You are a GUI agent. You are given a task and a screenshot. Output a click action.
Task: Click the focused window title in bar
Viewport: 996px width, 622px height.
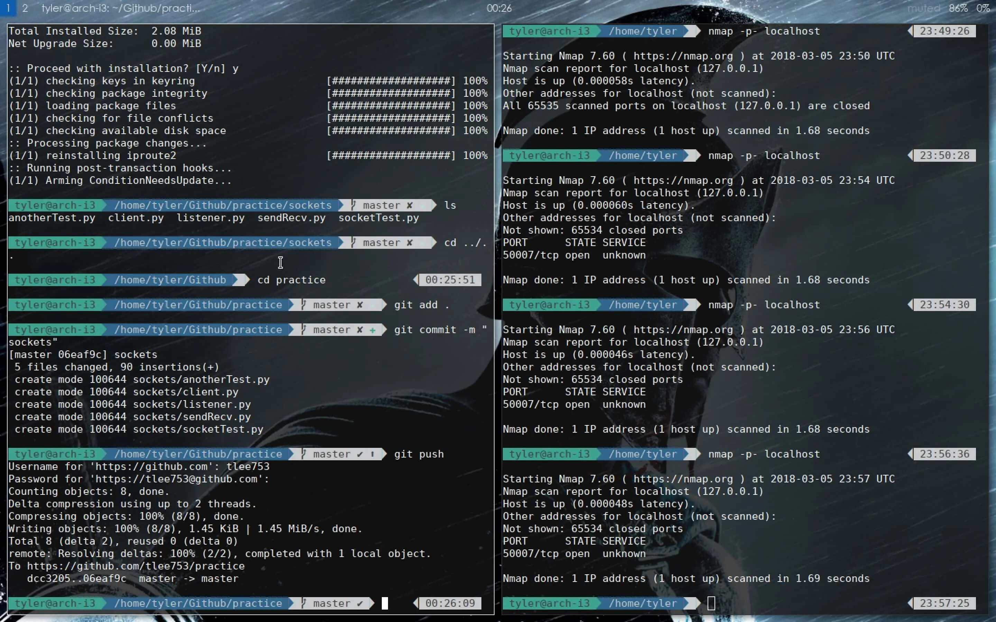tap(121, 8)
